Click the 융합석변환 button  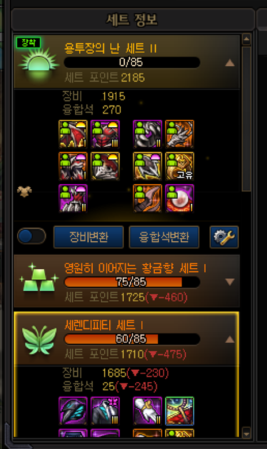[x=164, y=237]
